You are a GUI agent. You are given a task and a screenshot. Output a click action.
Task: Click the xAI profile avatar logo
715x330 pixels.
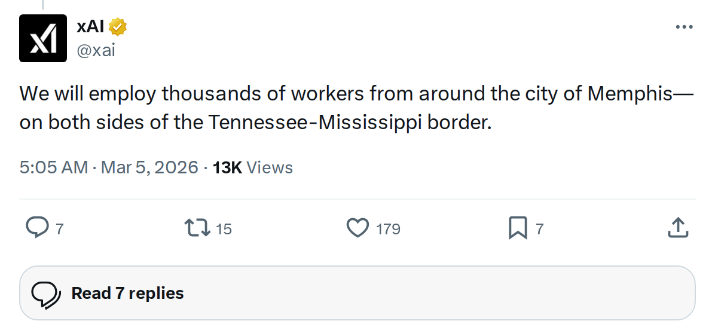coord(42,39)
